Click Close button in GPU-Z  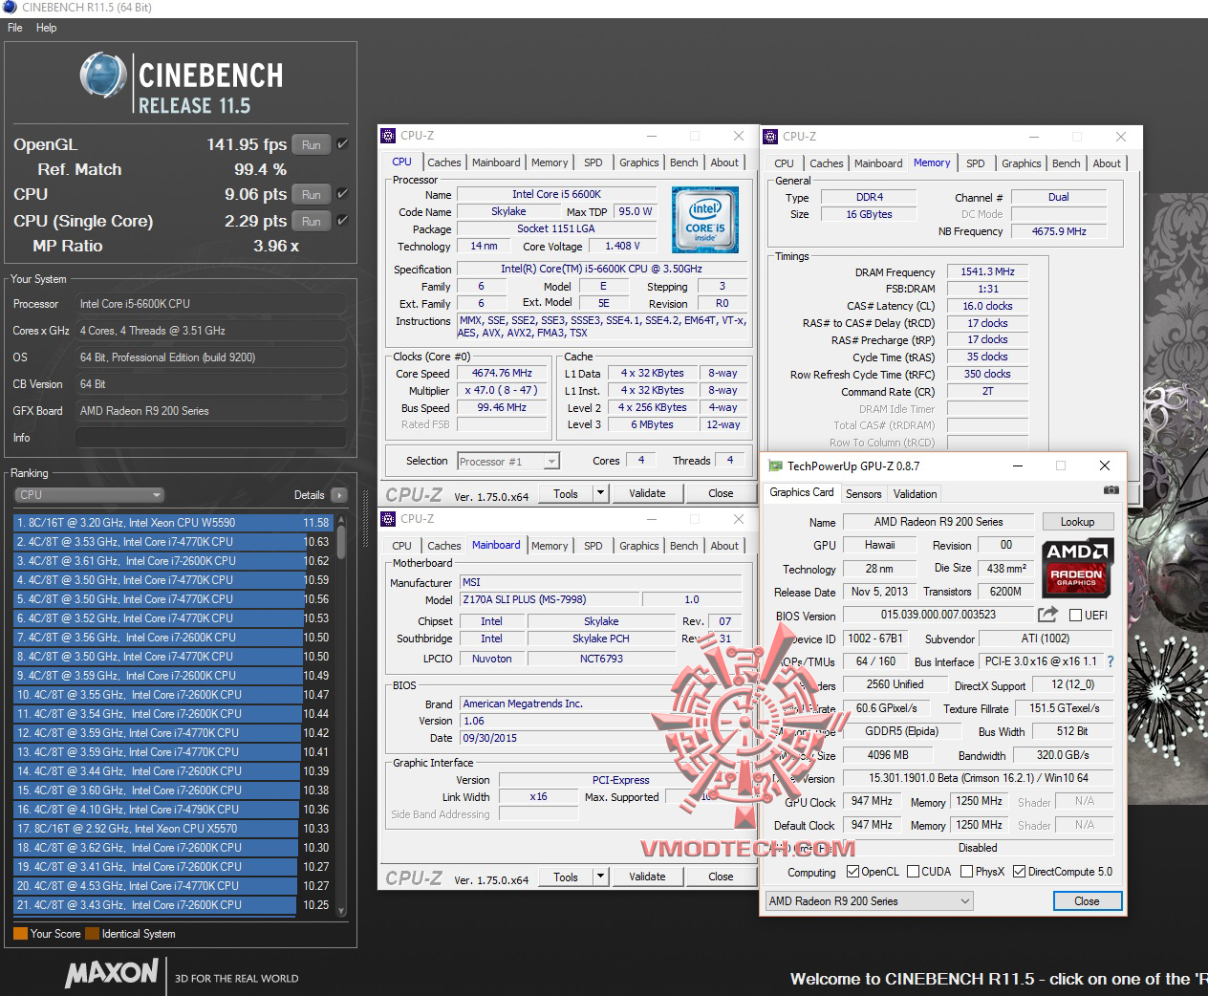pyautogui.click(x=1087, y=901)
